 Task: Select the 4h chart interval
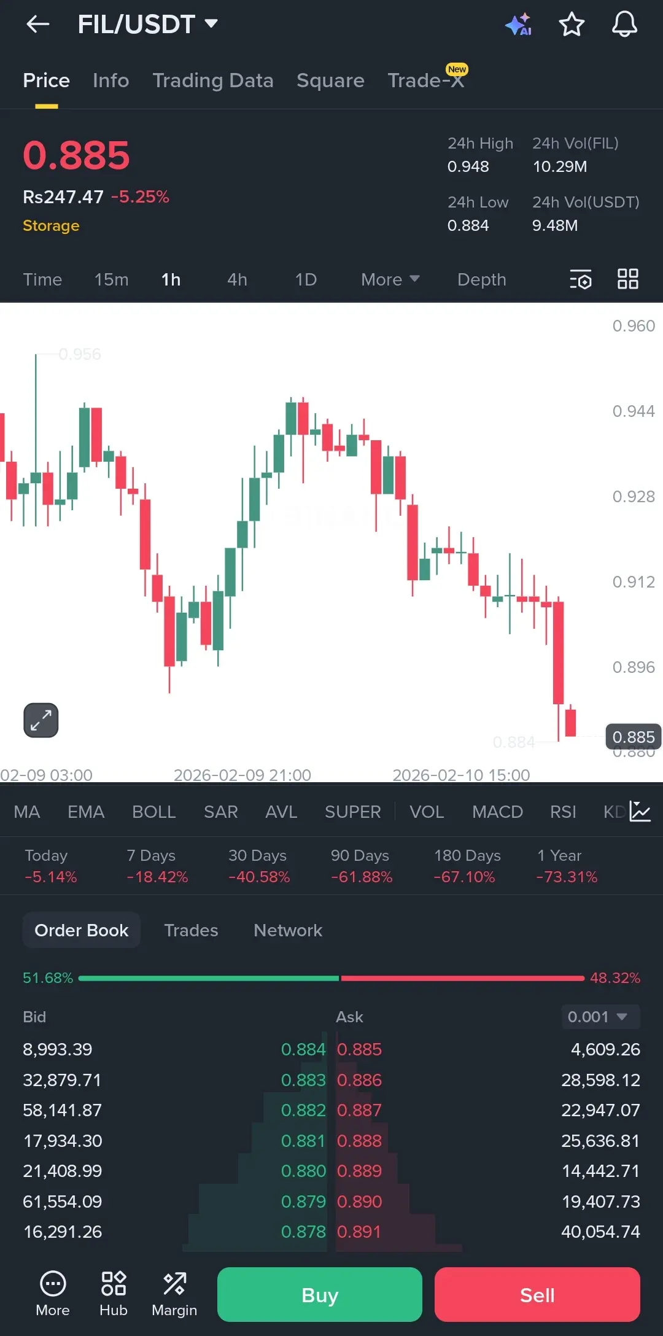click(x=237, y=279)
